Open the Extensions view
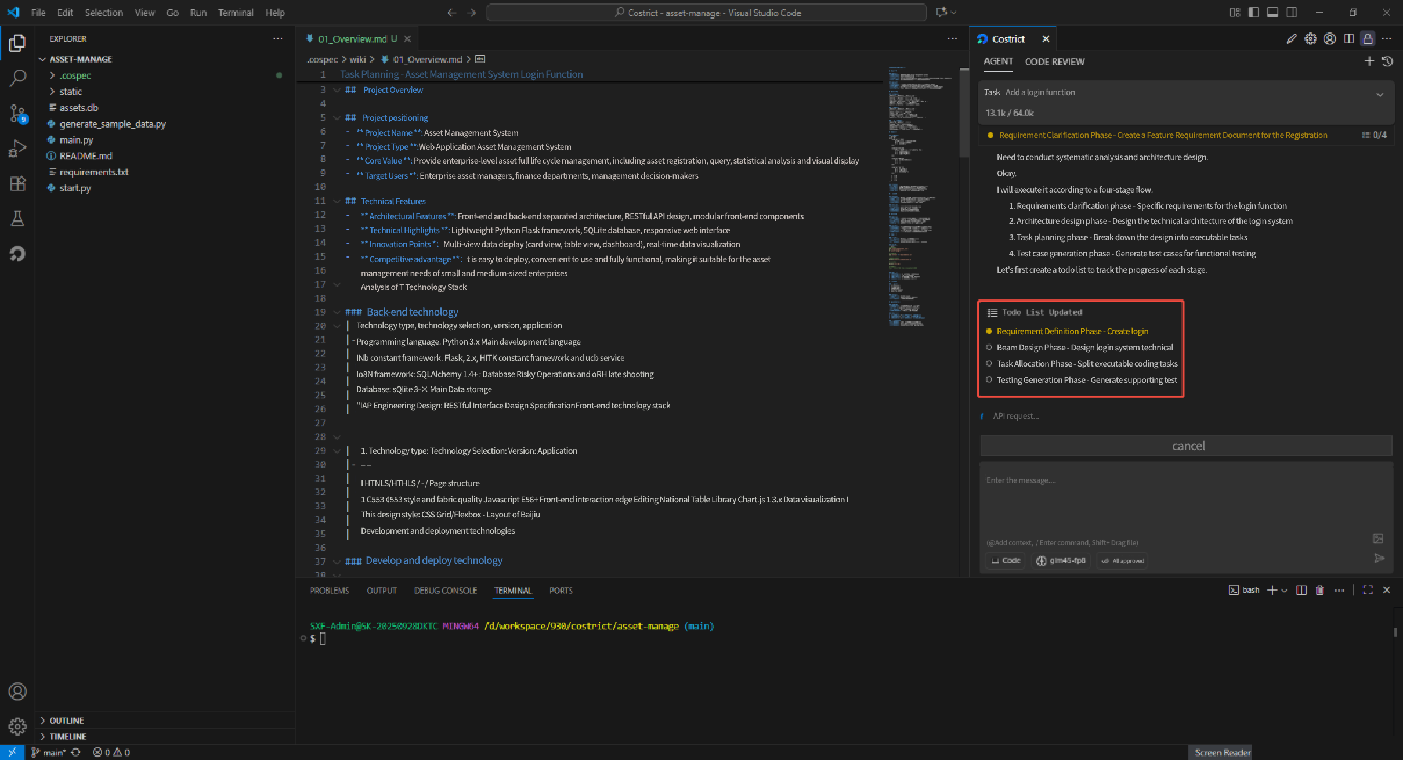The image size is (1403, 760). (17, 184)
